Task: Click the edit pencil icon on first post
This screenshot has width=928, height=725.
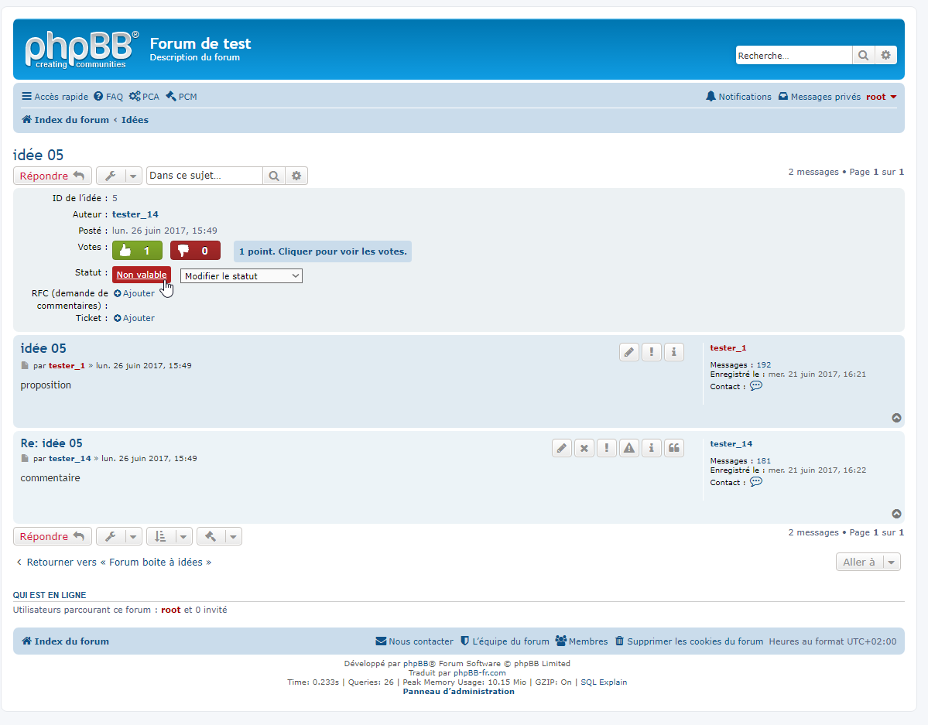Action: [x=629, y=353]
